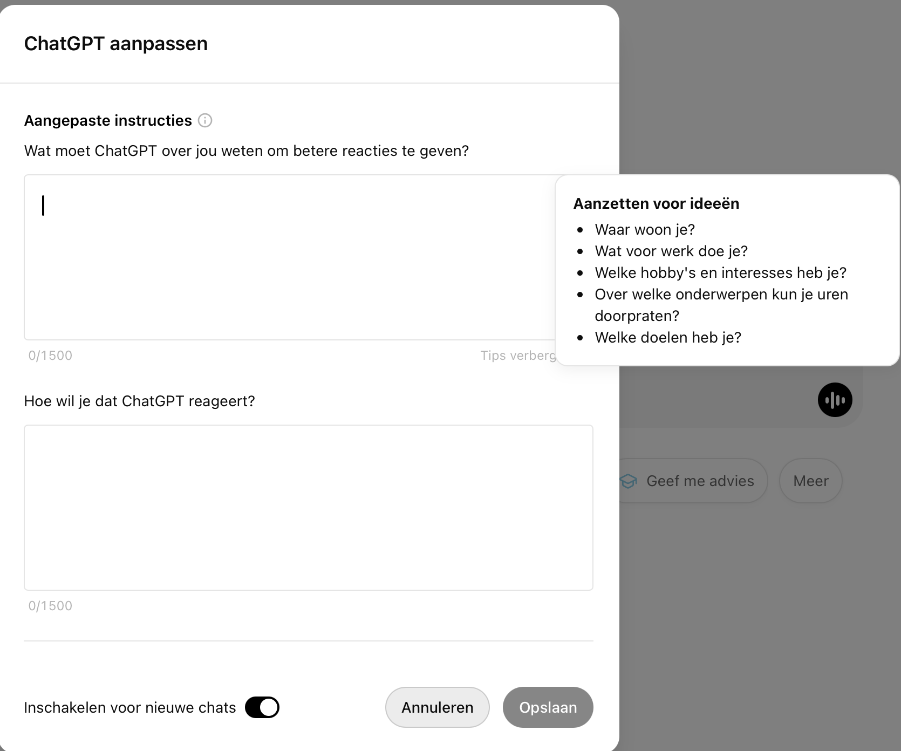Select the tip Welke doelen heb je?
This screenshot has width=901, height=751.
(668, 337)
